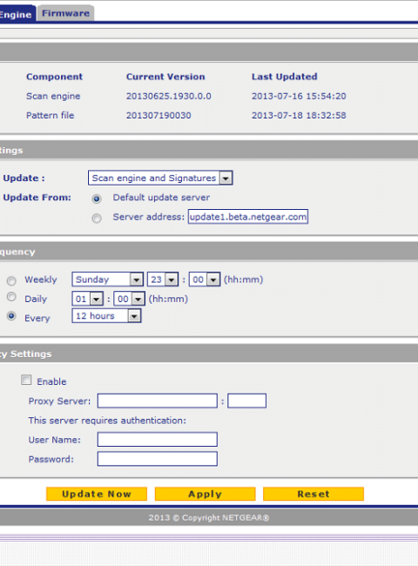Image resolution: width=418 pixels, height=566 pixels.
Task: Open the weekly hour dropdown showing 23
Action: coord(163,280)
